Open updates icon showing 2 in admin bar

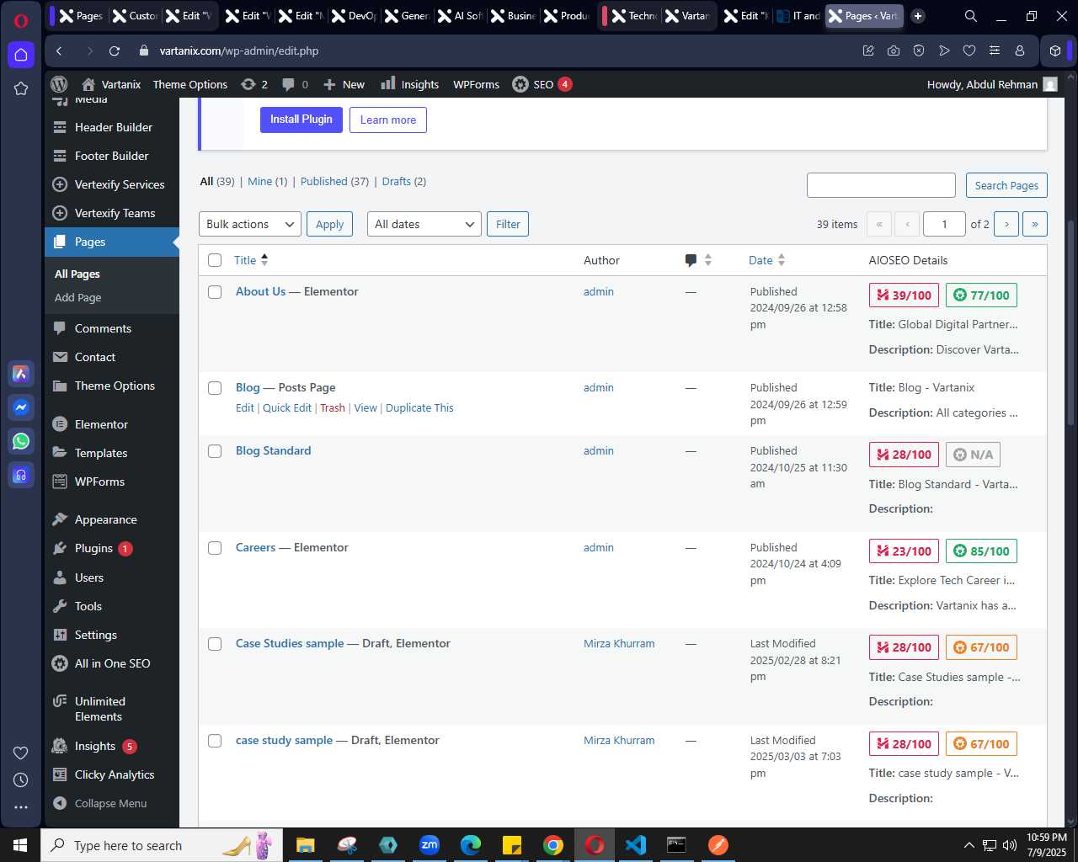[254, 84]
